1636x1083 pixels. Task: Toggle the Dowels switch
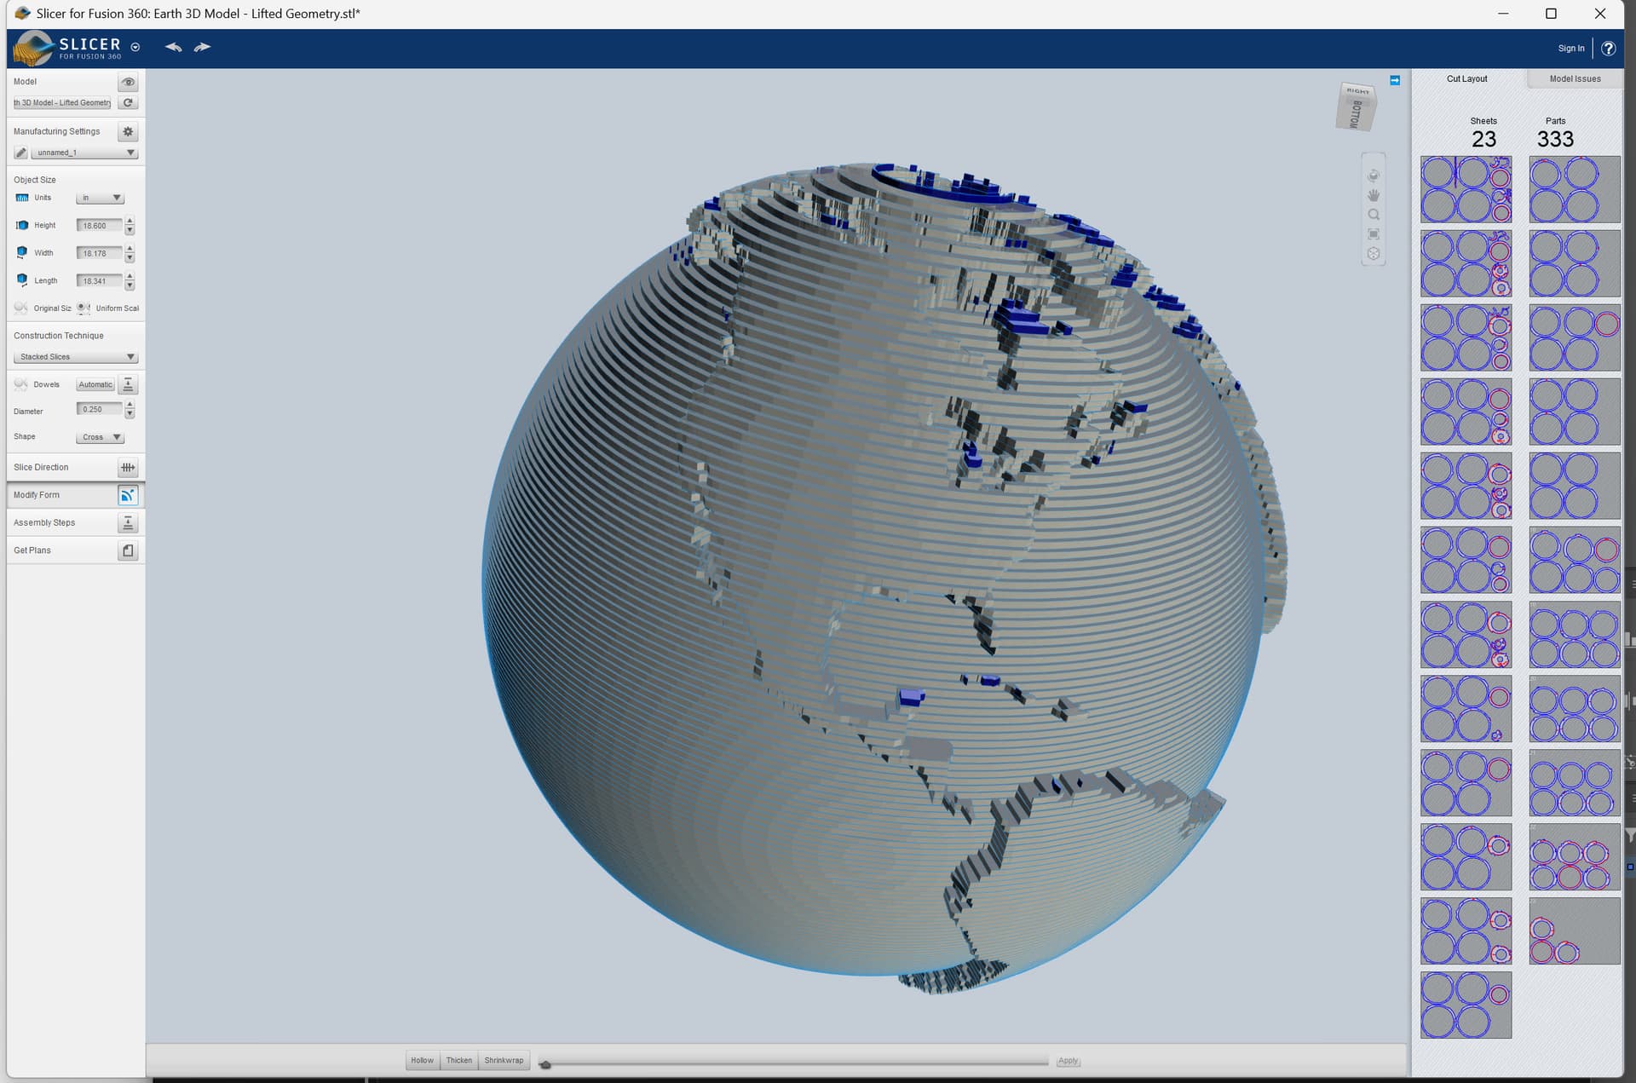[21, 384]
